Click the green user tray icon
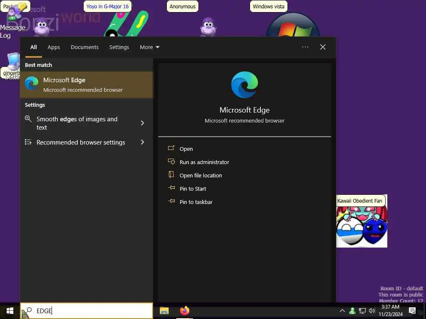This screenshot has width=426, height=319. click(352, 311)
